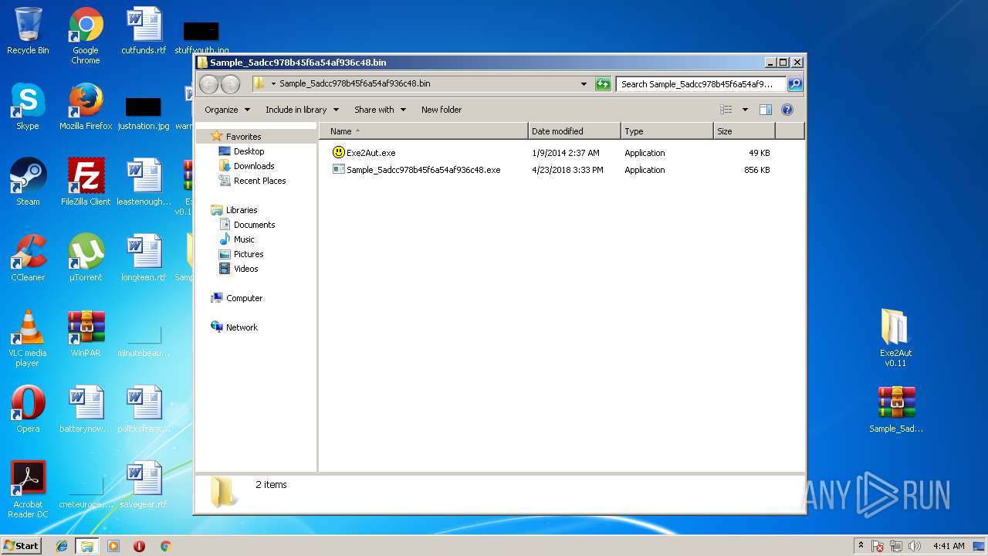Open savegear.rtf desktop file

(x=144, y=485)
